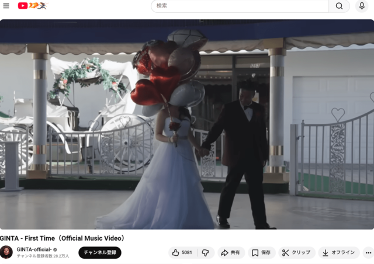The width and height of the screenshot is (374, 264).
Task: Dislike the video with thumbs-down button
Action: pyautogui.click(x=206, y=252)
